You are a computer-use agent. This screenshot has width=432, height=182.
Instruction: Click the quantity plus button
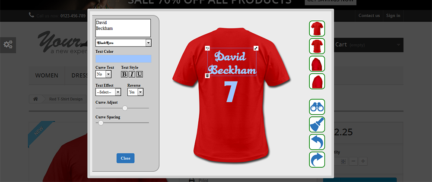(363, 161)
